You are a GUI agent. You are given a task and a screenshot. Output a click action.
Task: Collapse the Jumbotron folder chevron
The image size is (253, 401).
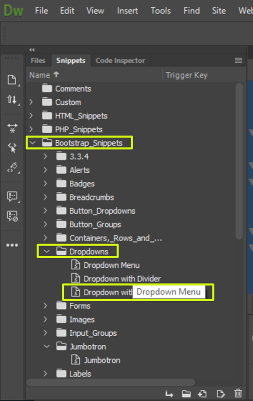[x=47, y=346]
